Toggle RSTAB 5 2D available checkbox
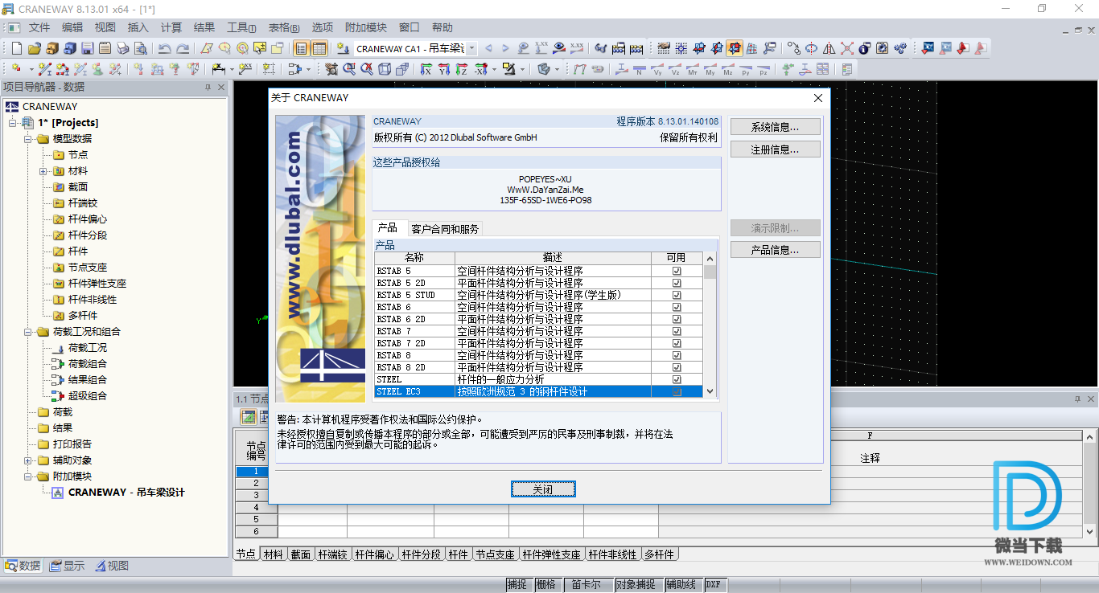Screen dimensions: 1099x593 pos(677,283)
